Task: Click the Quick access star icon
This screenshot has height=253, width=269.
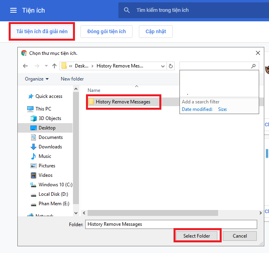Action: [x=31, y=96]
